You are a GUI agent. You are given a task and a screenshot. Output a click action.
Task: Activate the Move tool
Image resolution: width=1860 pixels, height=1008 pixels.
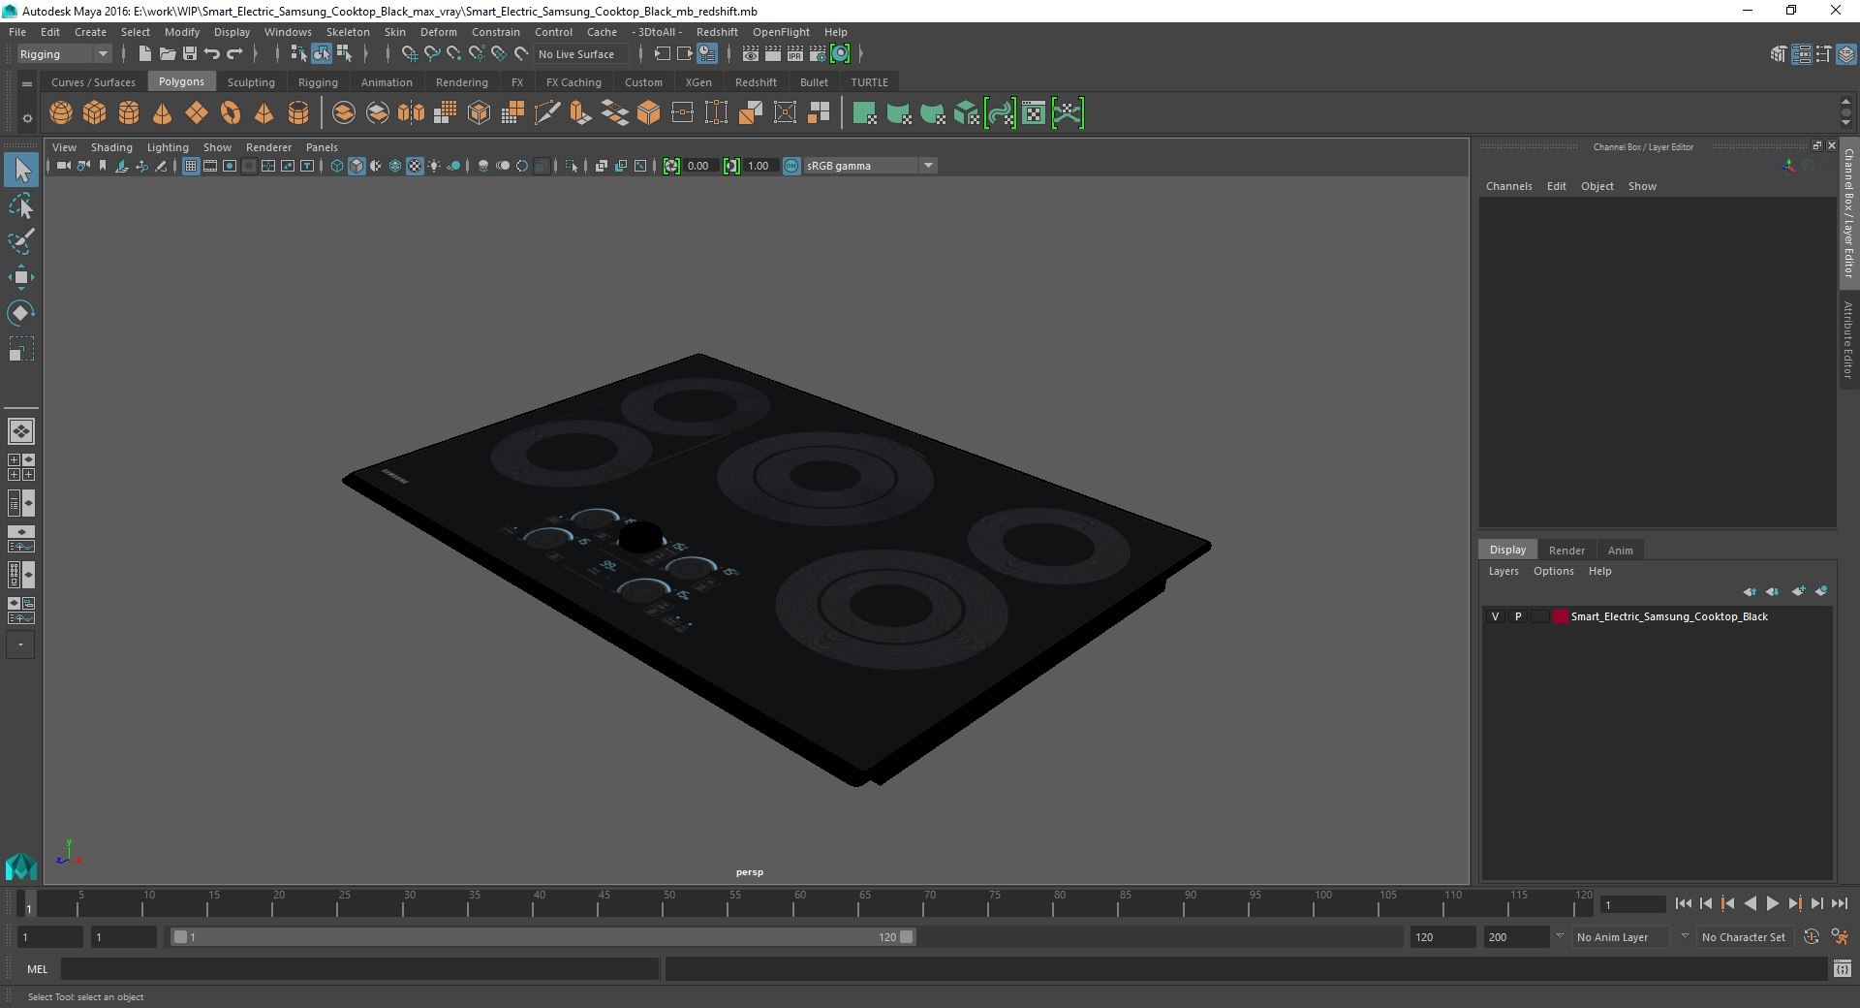[x=21, y=277]
